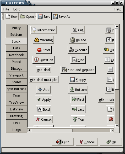The height and width of the screenshot is (154, 125).
Task: Click the Bottom arrow stock button
Action: click(x=78, y=90)
